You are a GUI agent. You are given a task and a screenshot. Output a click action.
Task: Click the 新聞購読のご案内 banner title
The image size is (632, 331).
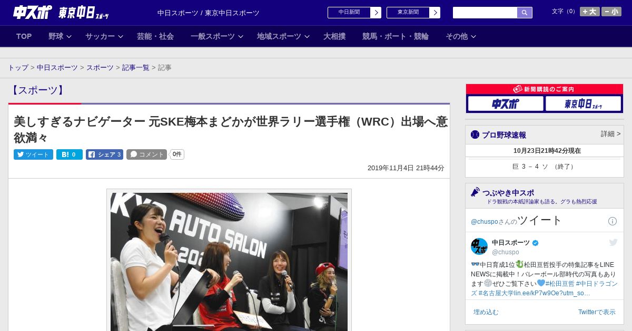tap(545, 89)
